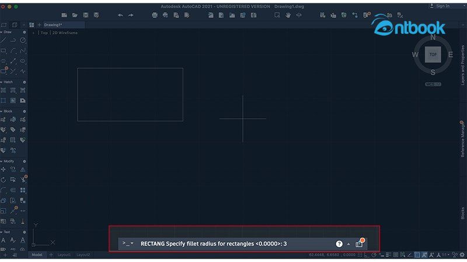Viewport: 467px width, 262px height.
Task: Select the Copy tool in Modify panel
Action: click(13, 169)
